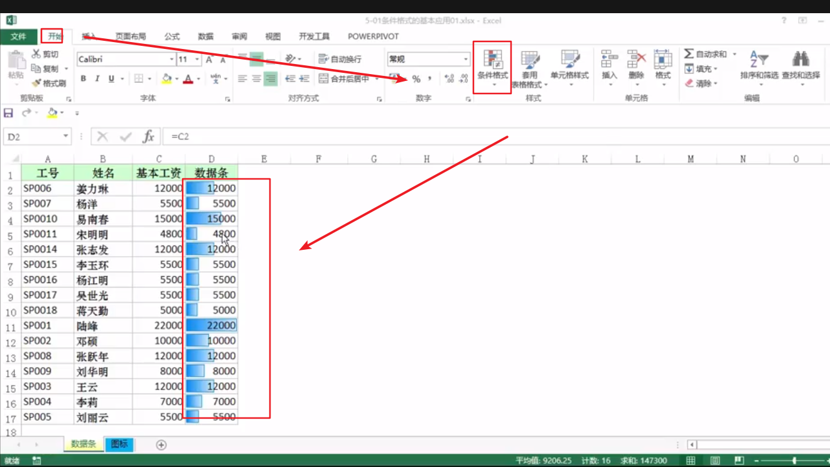Screen dimensions: 830x467
Task: Click the Save icon in quick access toolbar
Action: [8, 113]
